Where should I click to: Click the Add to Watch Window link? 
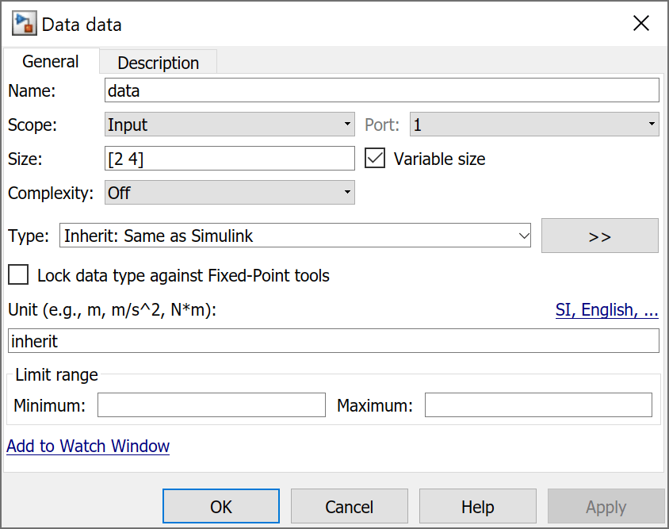click(88, 446)
